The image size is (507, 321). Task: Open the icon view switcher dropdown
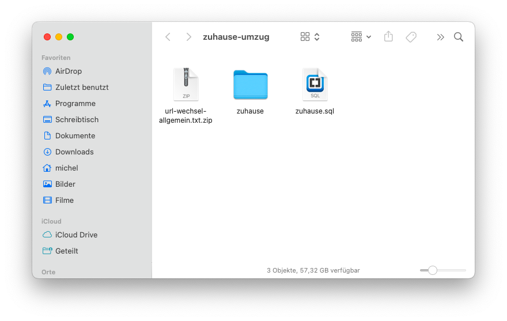pyautogui.click(x=310, y=37)
